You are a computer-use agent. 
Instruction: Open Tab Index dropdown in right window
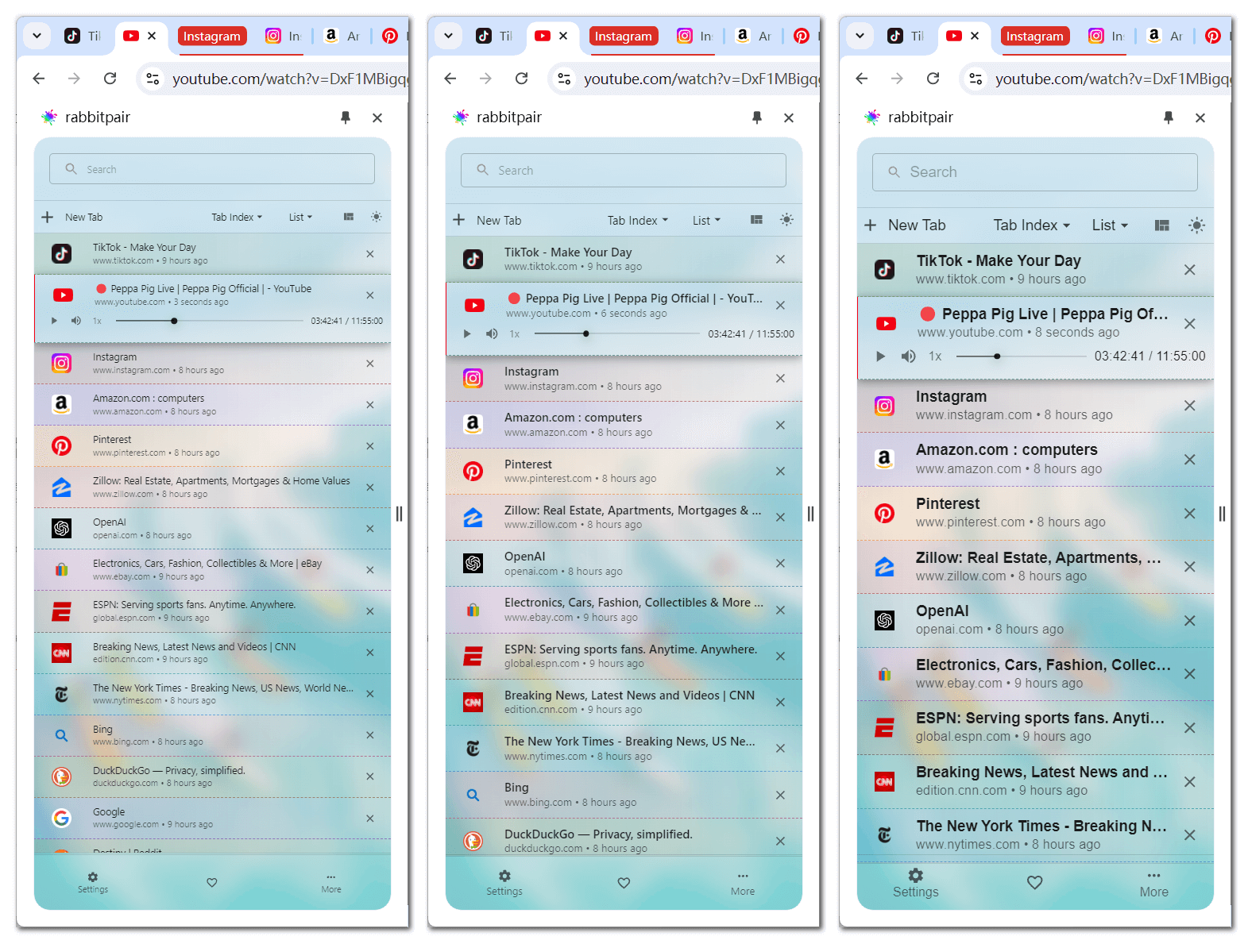1032,225
